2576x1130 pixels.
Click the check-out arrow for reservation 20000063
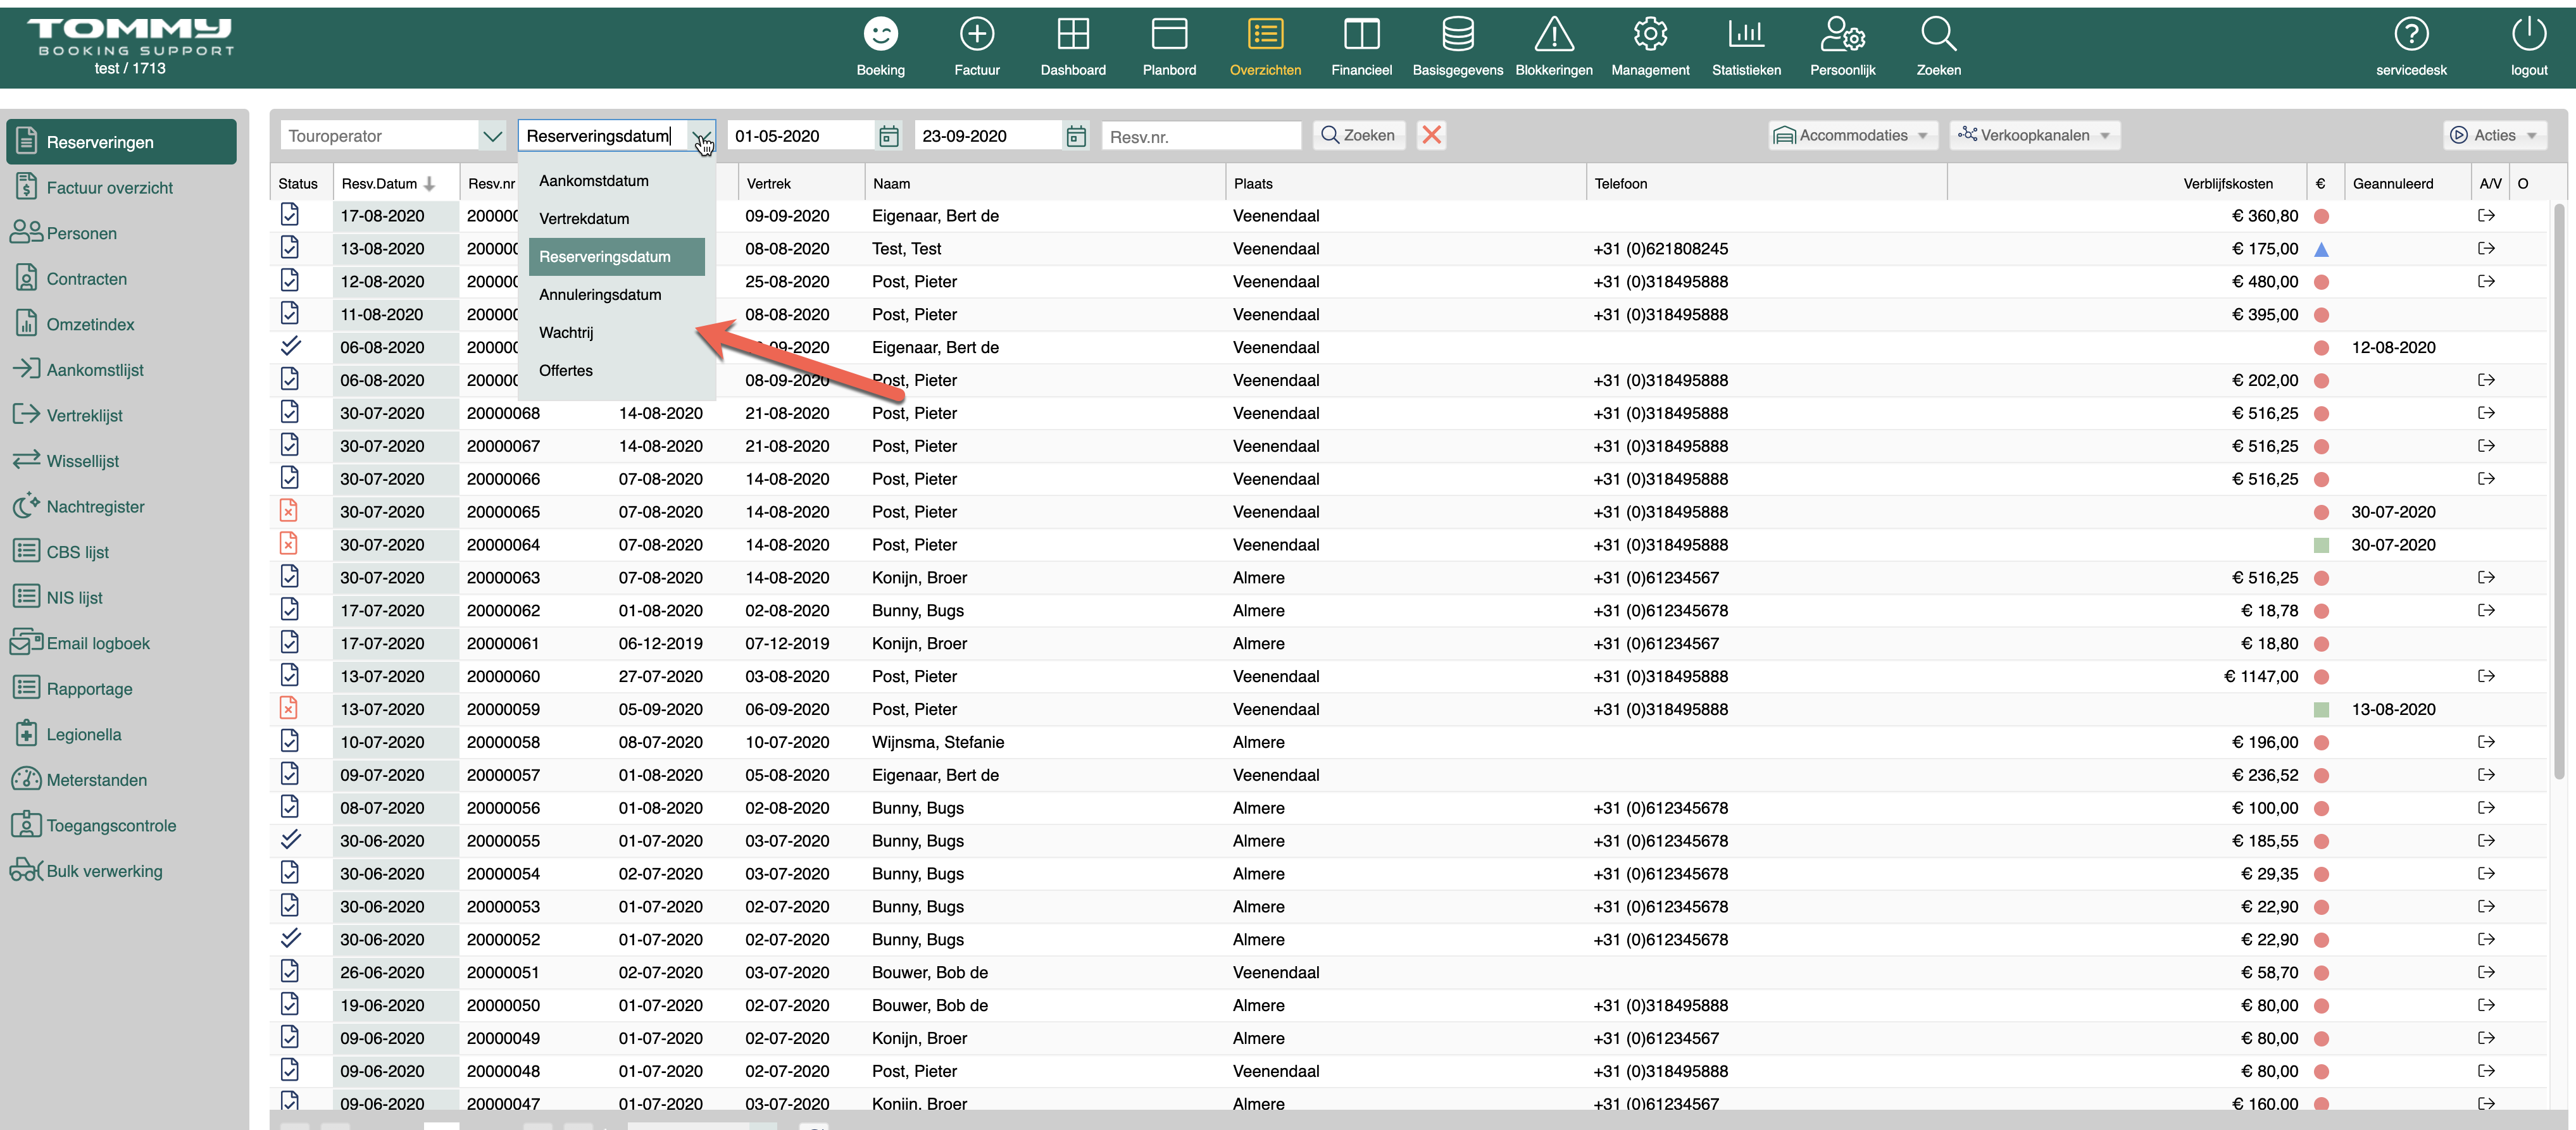(2486, 577)
